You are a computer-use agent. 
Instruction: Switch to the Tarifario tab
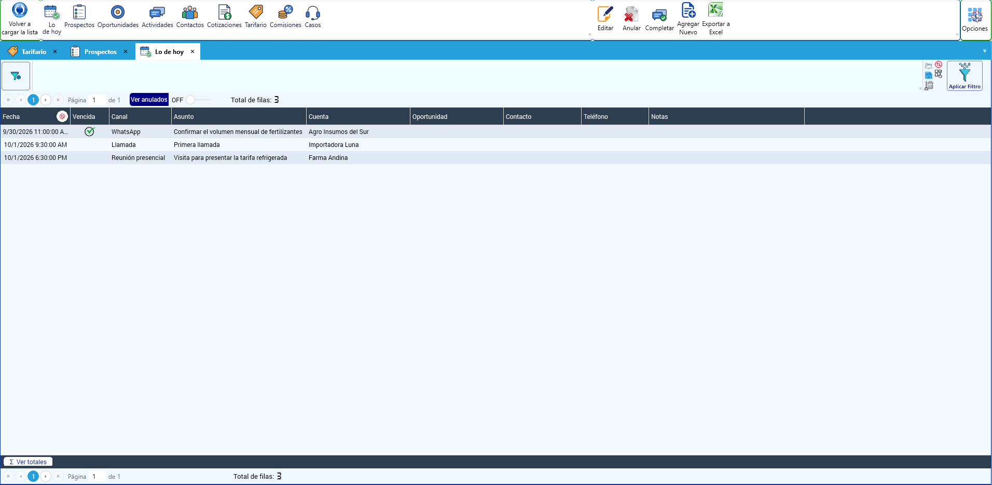(x=34, y=52)
